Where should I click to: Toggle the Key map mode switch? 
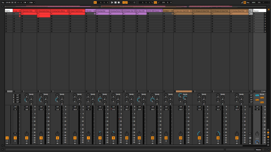pos(248,2)
